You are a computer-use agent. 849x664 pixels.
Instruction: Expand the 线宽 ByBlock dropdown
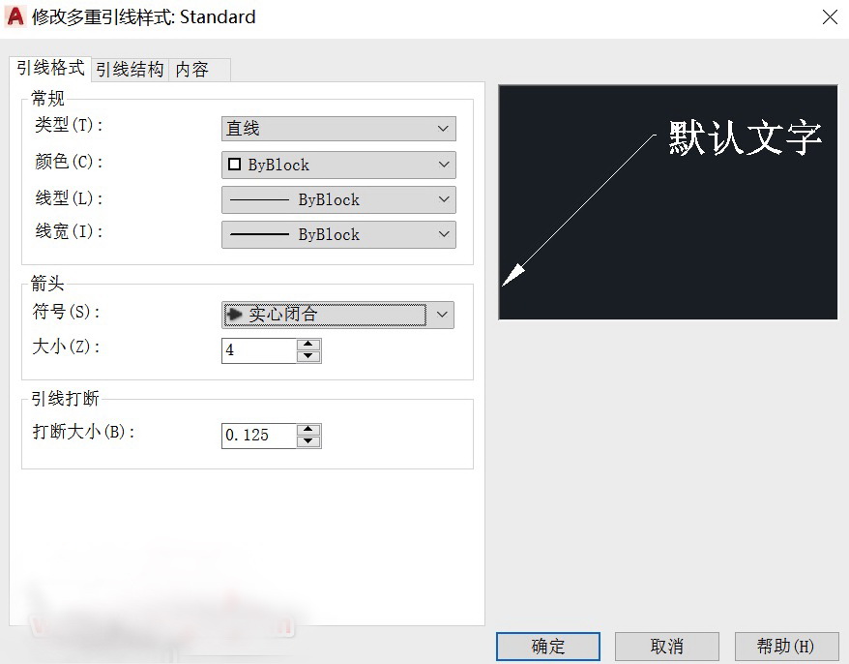click(x=338, y=234)
